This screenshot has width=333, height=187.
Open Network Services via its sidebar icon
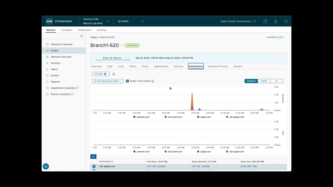click(47, 57)
